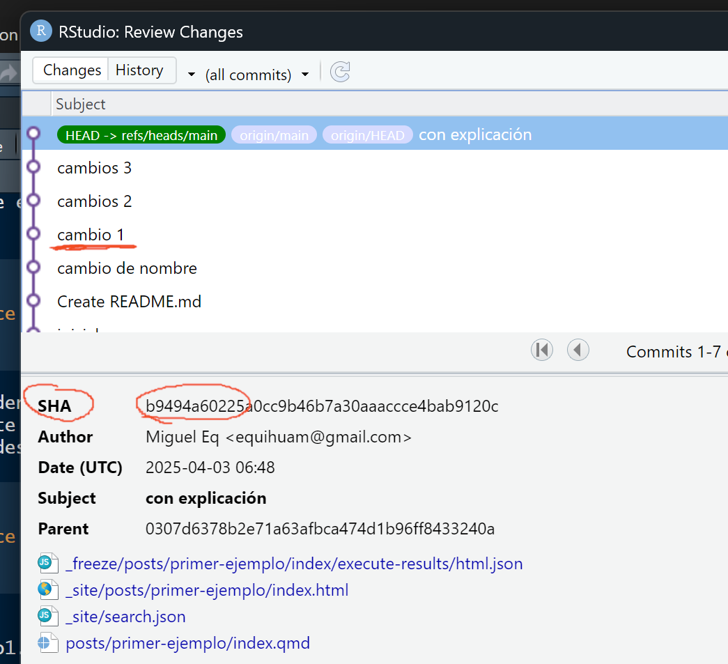728x664 pixels.
Task: Open the _site/posts/primer-ejemplo/index.html file link
Action: click(x=207, y=590)
